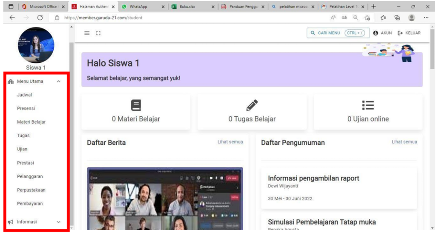
Task: Switch to the Panduan Penggu tab
Action: pos(242,6)
